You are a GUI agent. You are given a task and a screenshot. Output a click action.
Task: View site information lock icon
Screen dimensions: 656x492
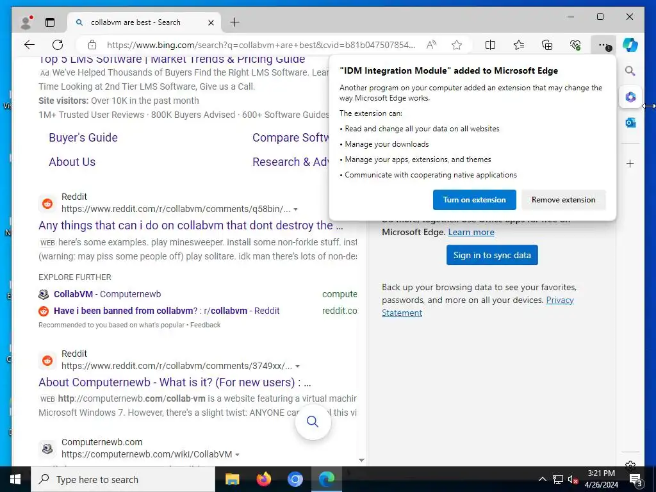92,45
